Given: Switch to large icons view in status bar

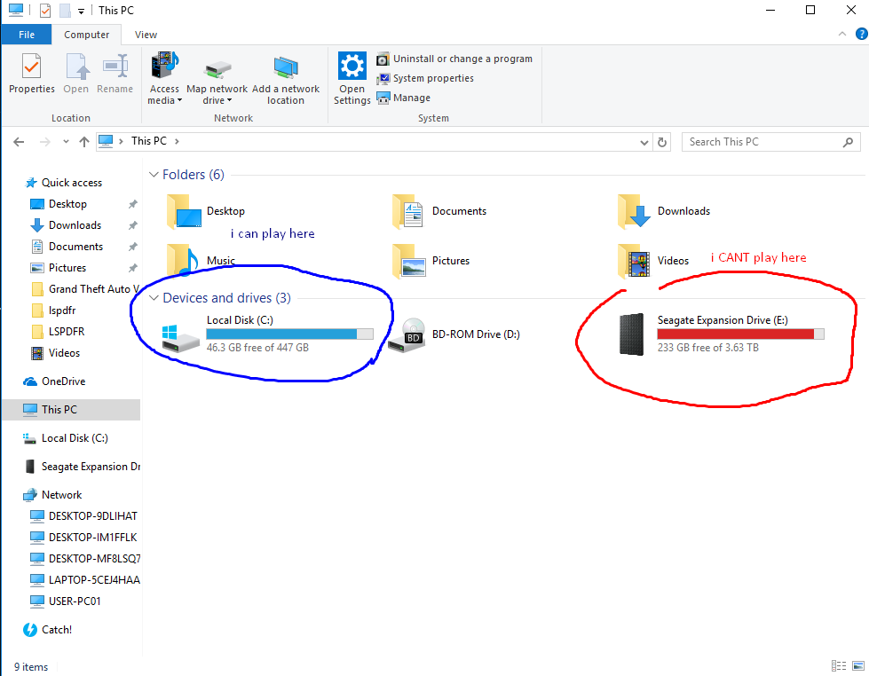Looking at the screenshot, I should tap(858, 666).
